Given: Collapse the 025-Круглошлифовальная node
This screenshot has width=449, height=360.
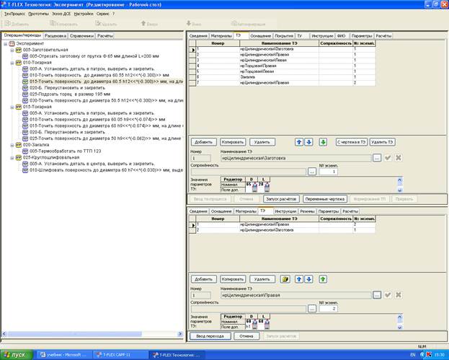Looking at the screenshot, I should click(x=12, y=158).
